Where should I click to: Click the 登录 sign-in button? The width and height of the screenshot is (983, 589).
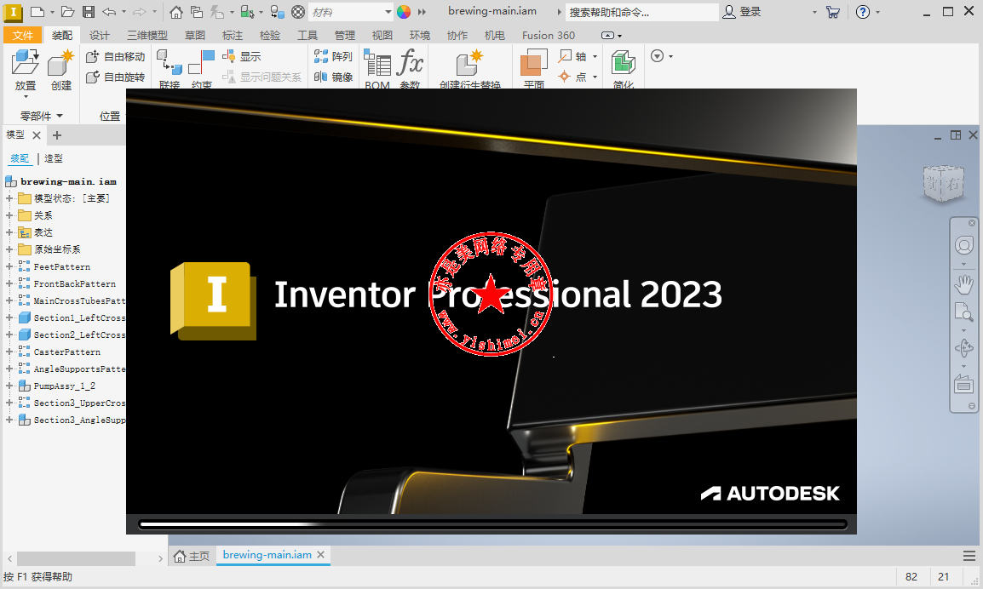click(x=742, y=11)
